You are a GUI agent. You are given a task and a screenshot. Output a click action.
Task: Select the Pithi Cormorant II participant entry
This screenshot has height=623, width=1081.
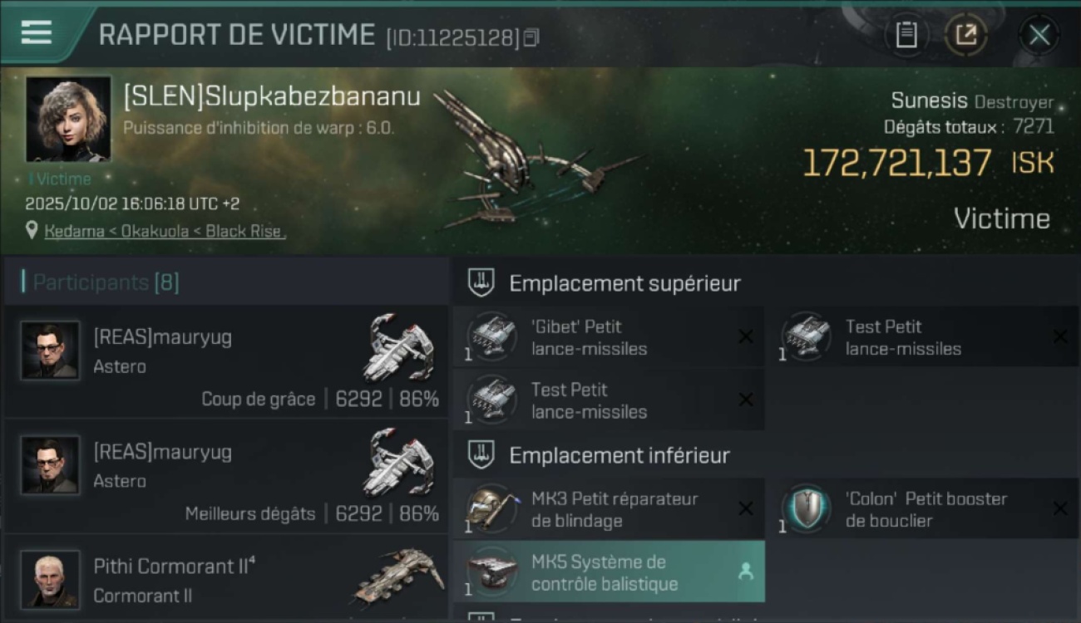coord(226,578)
